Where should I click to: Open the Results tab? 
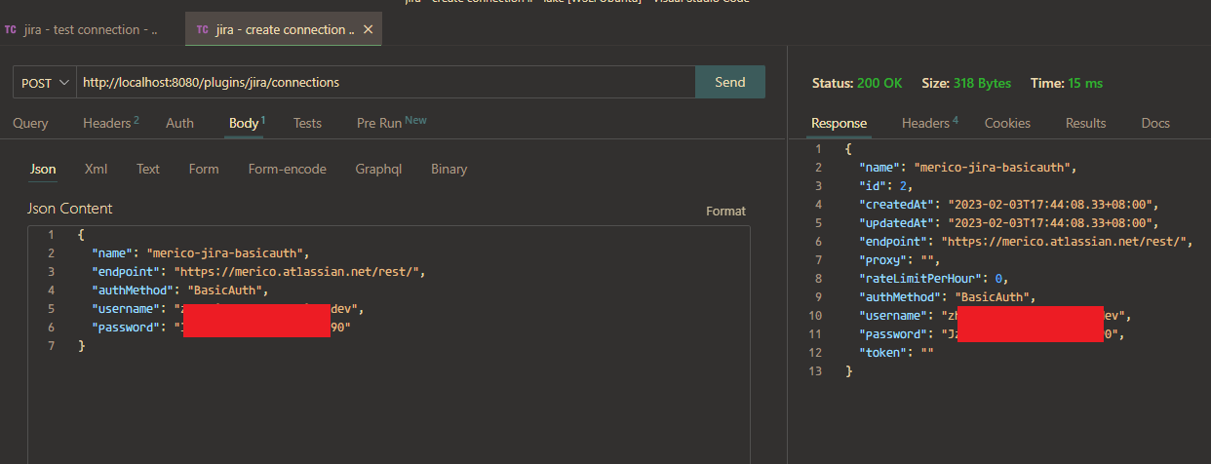(x=1085, y=123)
